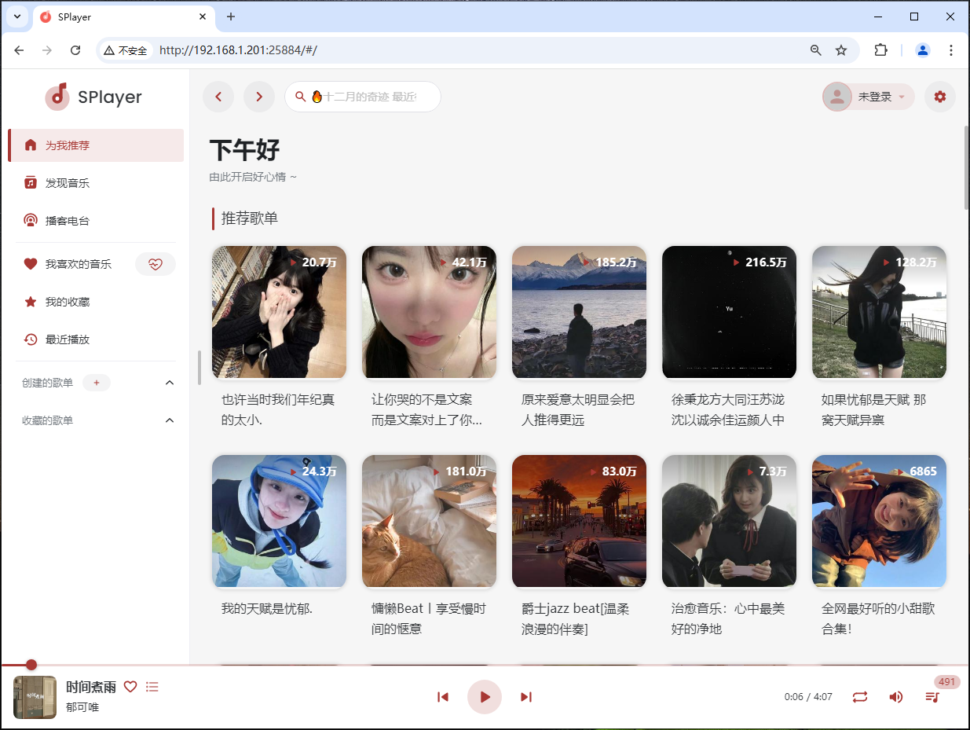Open the settings gear at top right
This screenshot has width=970, height=730.
(940, 97)
